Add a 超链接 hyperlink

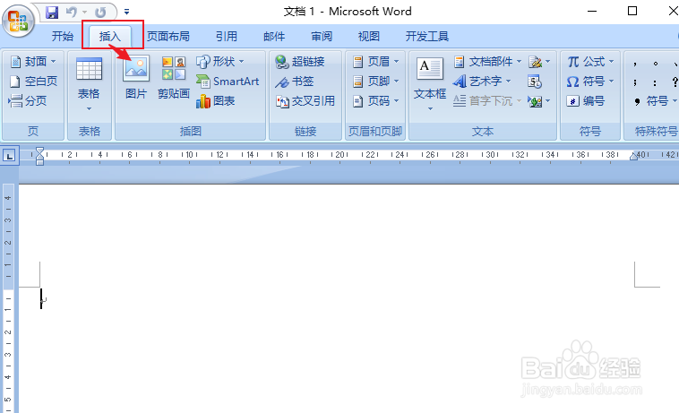(300, 62)
